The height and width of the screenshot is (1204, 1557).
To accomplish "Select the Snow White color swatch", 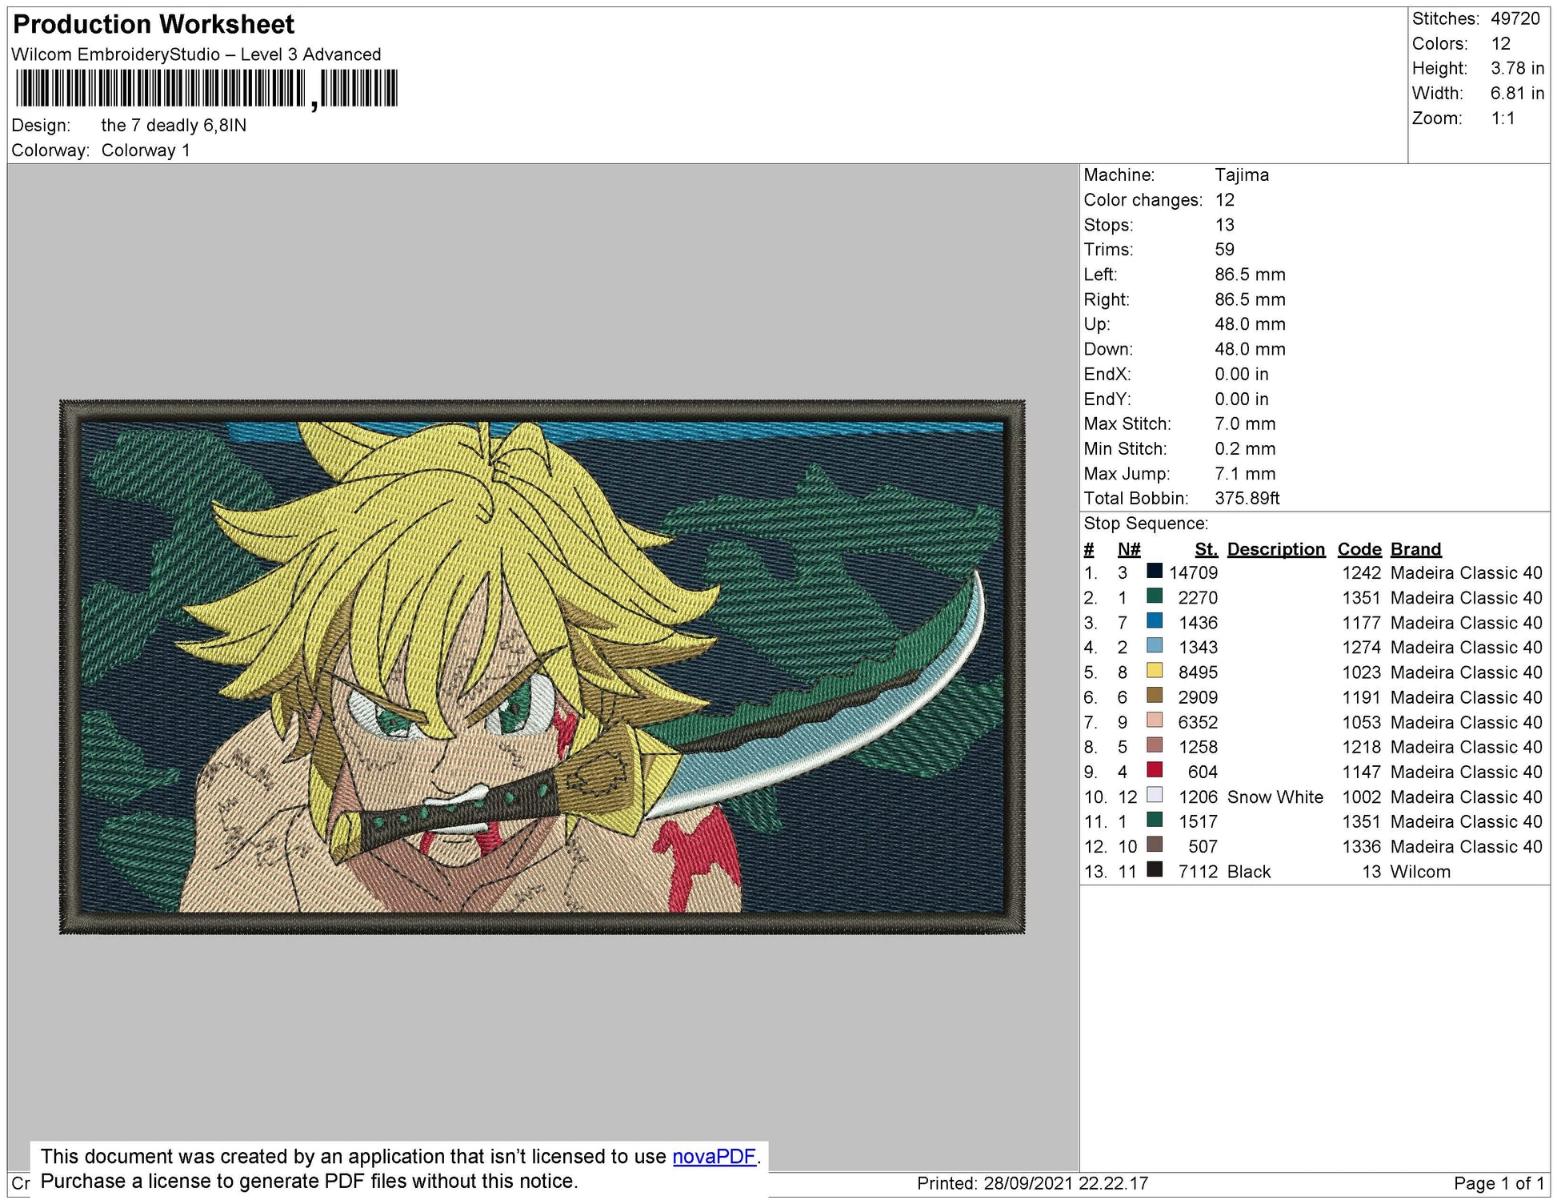I will (x=1155, y=795).
